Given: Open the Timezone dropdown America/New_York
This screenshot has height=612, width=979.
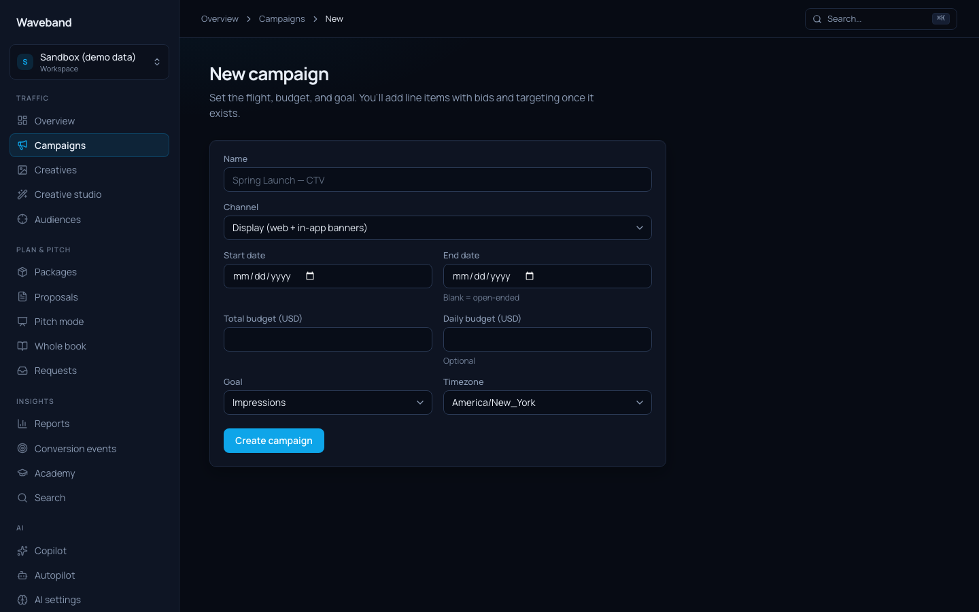Looking at the screenshot, I should pyautogui.click(x=547, y=403).
